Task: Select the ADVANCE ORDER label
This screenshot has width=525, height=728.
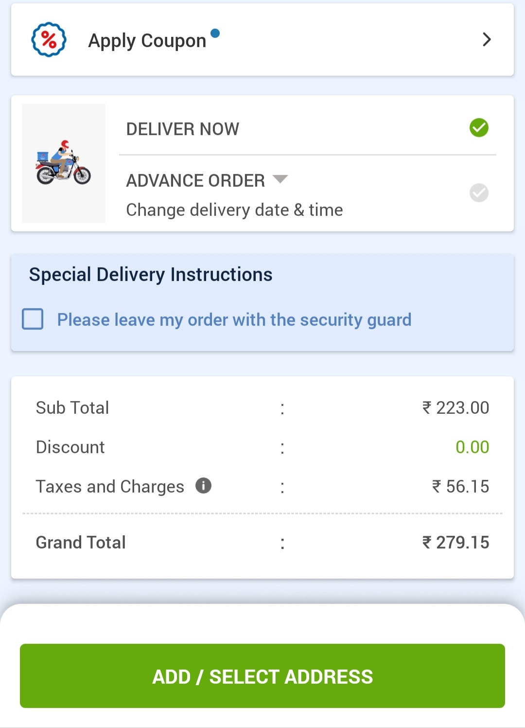Action: click(x=195, y=181)
